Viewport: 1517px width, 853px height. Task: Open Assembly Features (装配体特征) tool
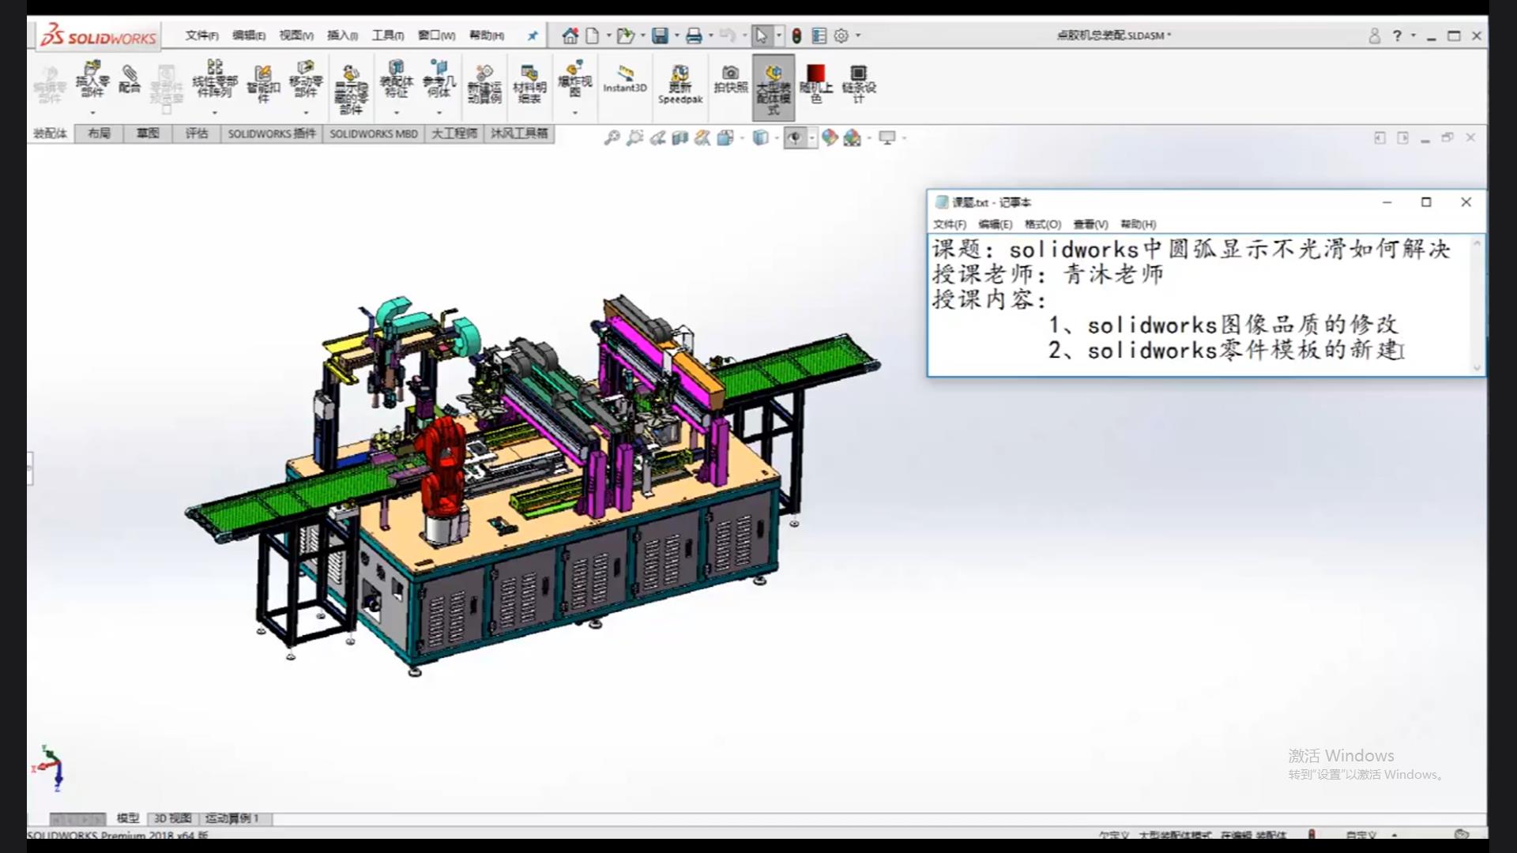pos(396,79)
